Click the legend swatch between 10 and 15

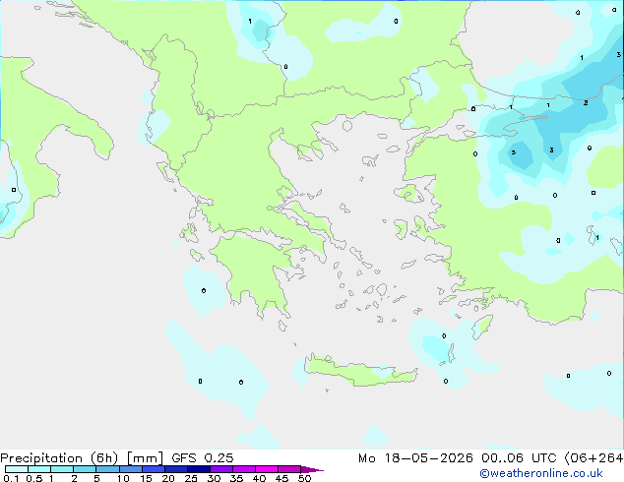[x=131, y=469]
